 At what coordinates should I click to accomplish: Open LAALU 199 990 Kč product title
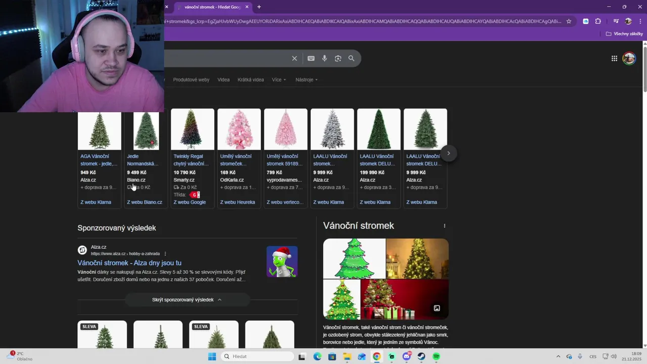tap(379, 160)
